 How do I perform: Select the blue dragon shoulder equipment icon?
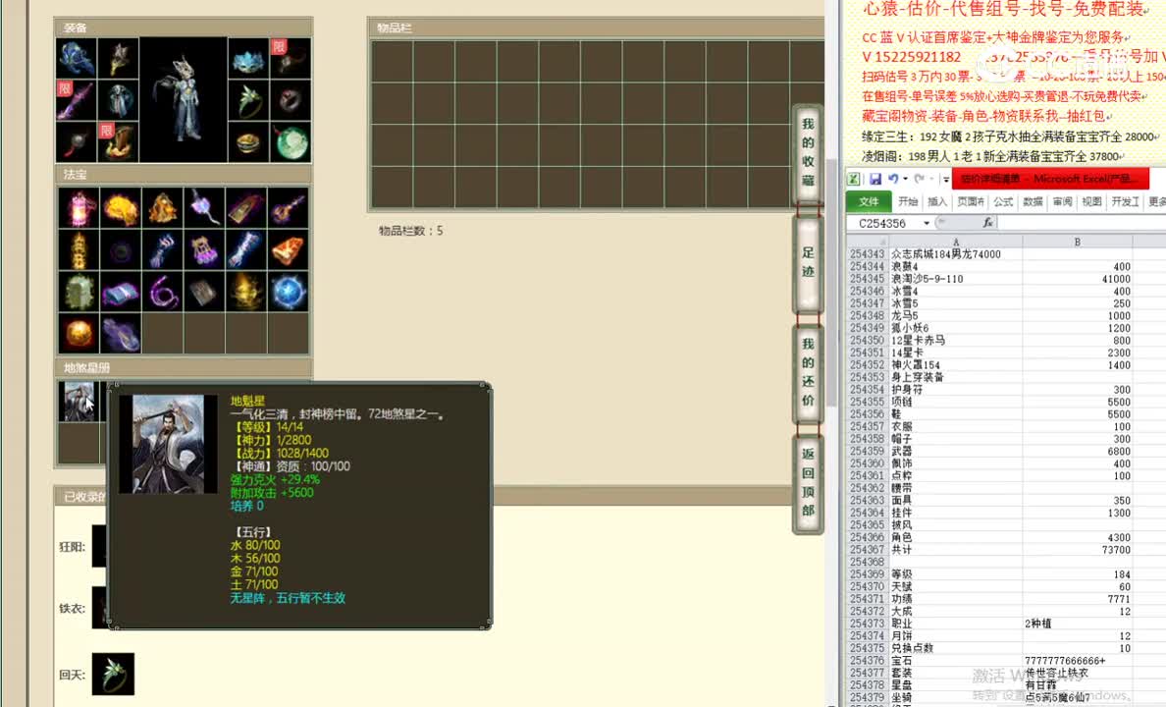coord(77,58)
